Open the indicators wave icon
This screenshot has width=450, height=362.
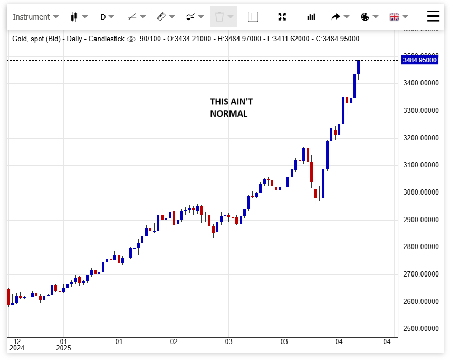click(x=190, y=17)
